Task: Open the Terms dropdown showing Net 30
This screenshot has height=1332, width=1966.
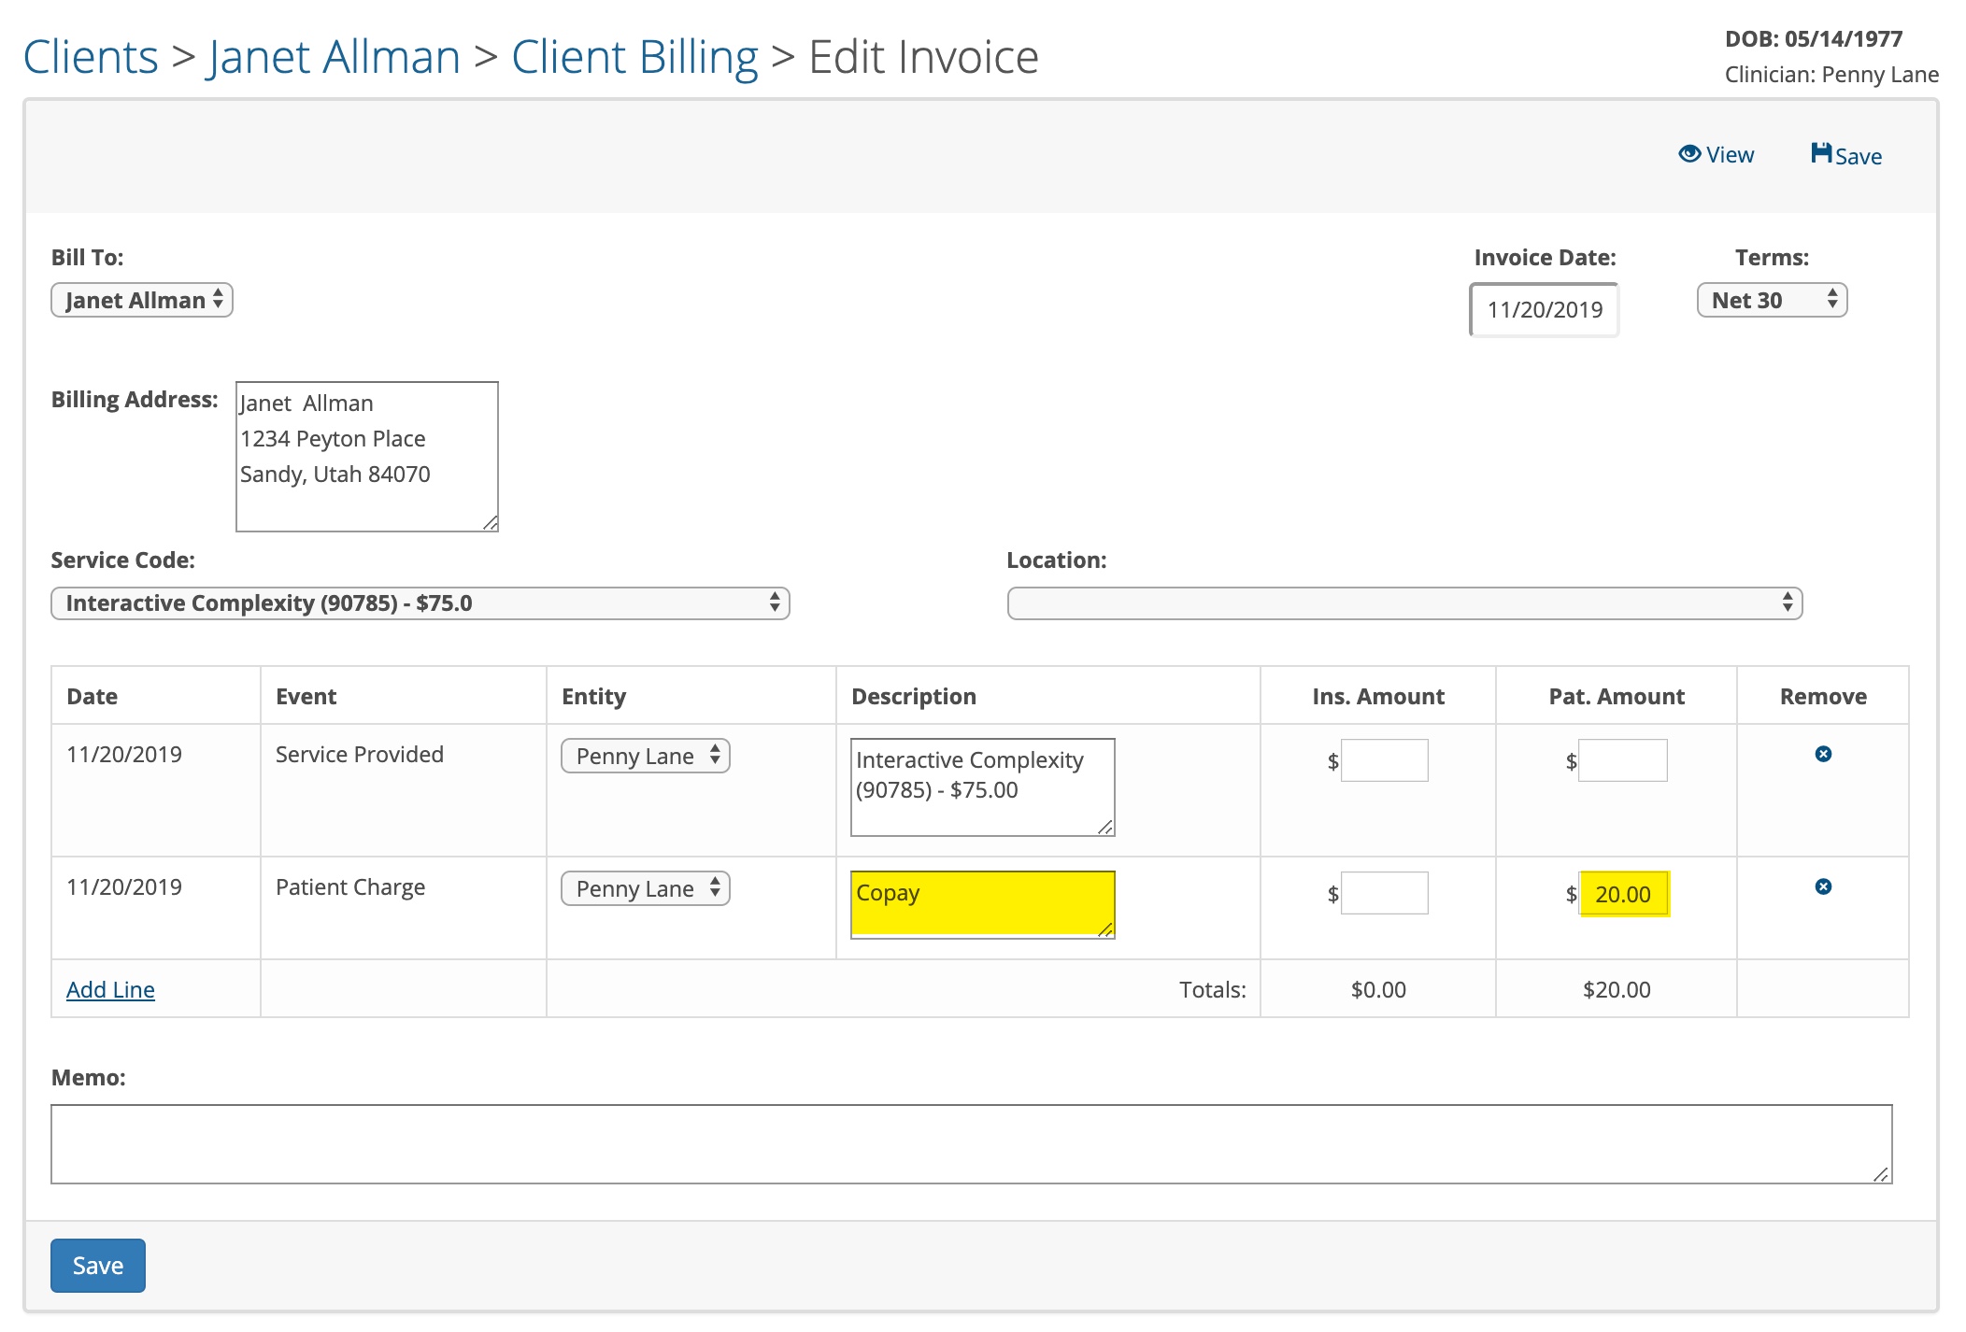Action: click(1770, 299)
